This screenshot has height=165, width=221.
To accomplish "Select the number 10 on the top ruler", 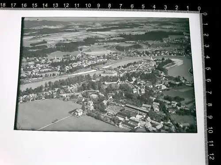I will coord(88,6).
